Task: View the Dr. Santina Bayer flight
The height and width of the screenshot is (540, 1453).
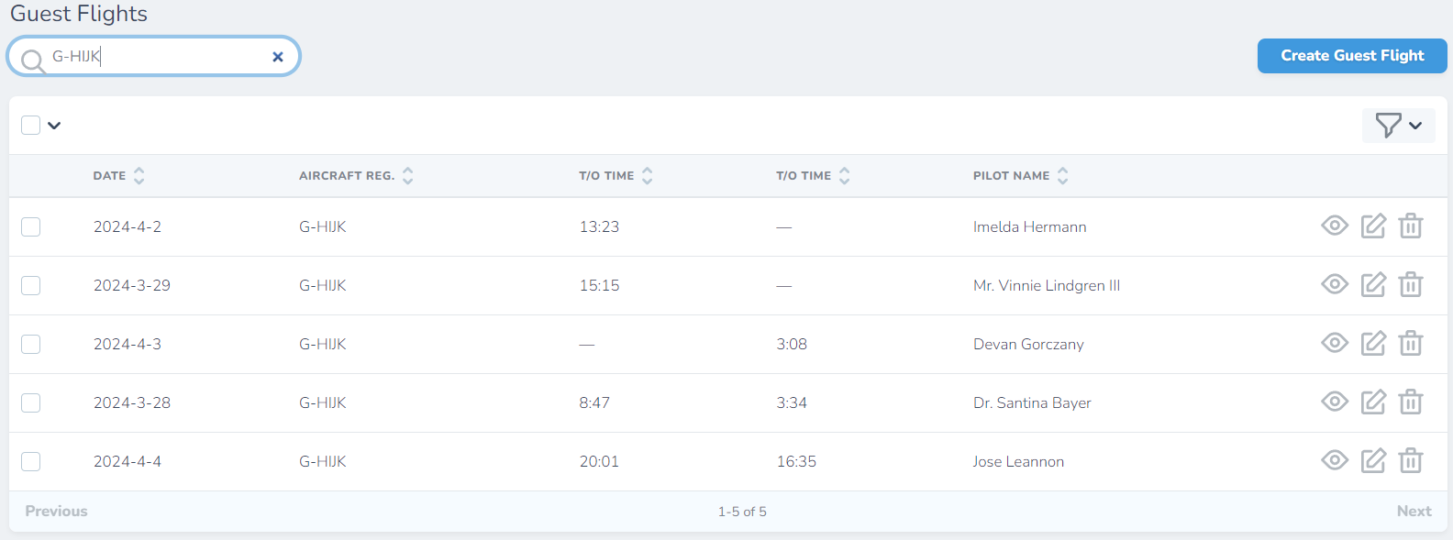Action: (x=1335, y=402)
